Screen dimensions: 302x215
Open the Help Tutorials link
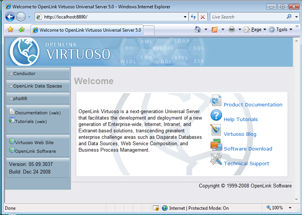241,119
